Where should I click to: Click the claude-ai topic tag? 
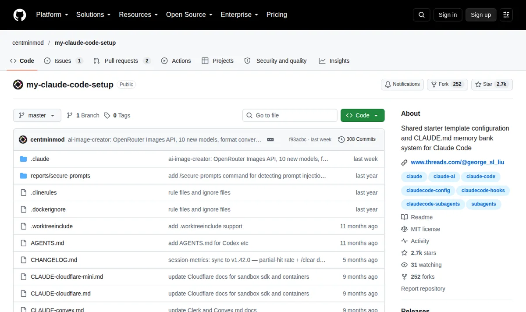(x=444, y=177)
